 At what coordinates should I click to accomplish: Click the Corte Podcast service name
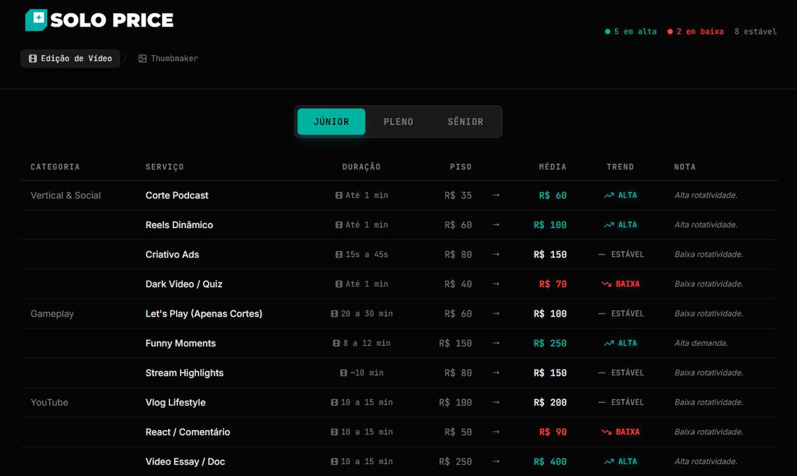pos(177,195)
